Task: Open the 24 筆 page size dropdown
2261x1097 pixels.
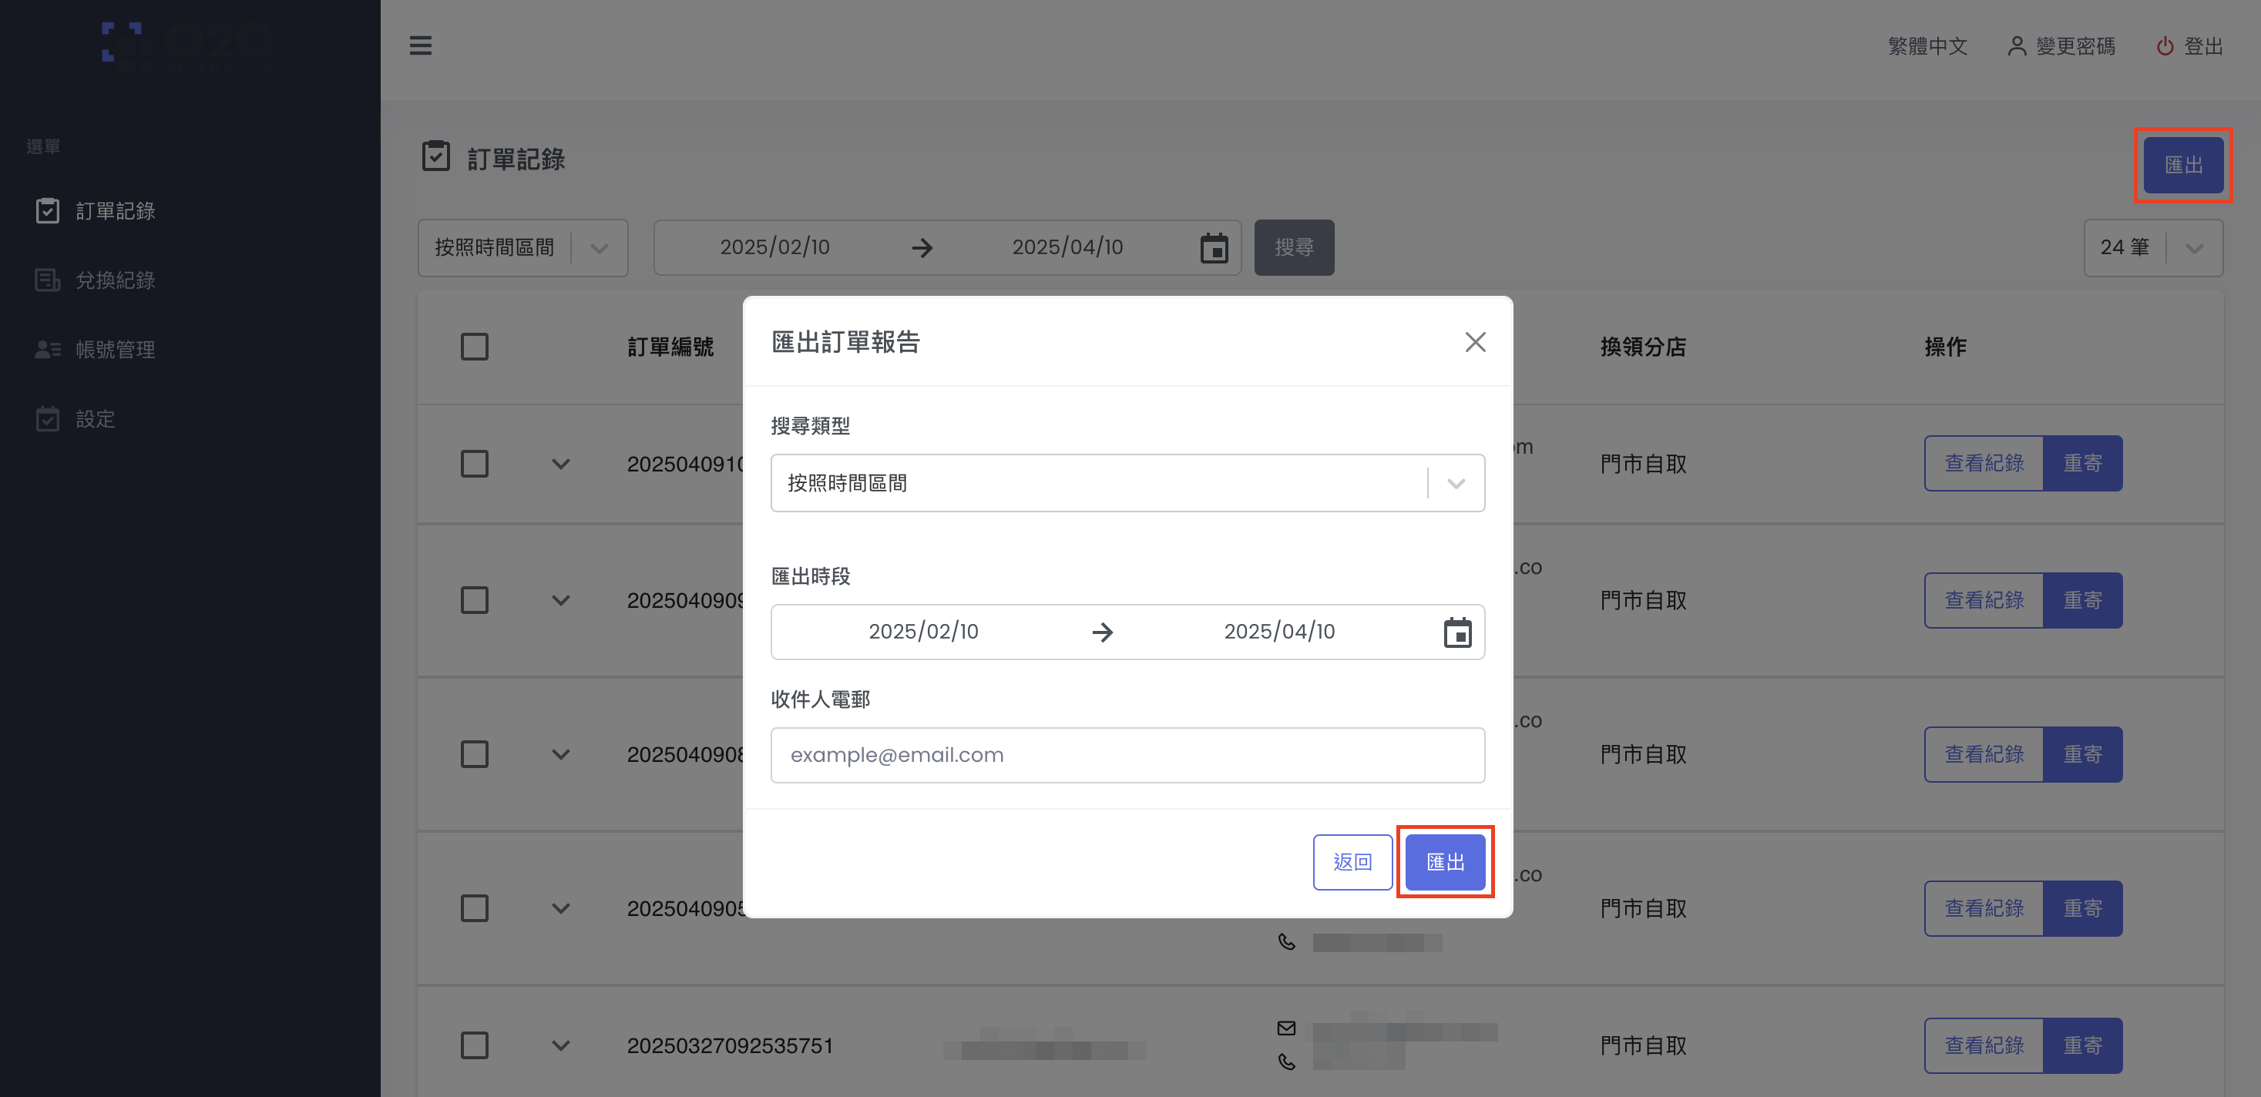Action: [x=2152, y=247]
